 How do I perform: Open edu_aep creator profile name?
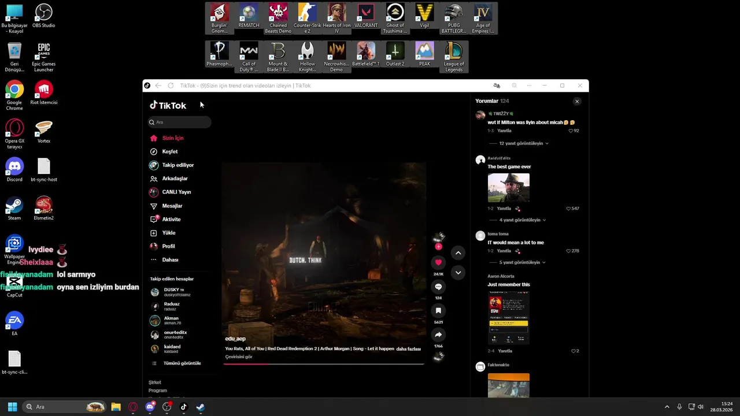click(235, 339)
